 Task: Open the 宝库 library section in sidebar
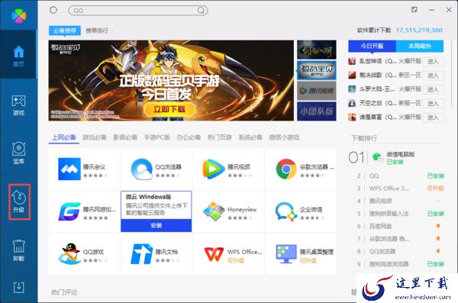(x=18, y=153)
